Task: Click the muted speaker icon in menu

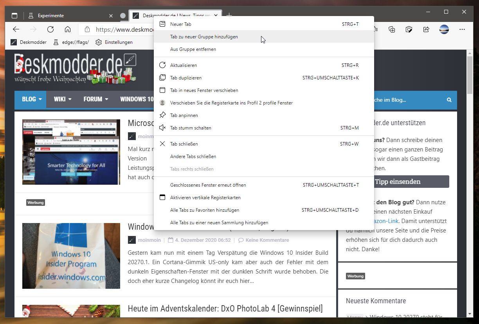Action: pyautogui.click(x=162, y=128)
